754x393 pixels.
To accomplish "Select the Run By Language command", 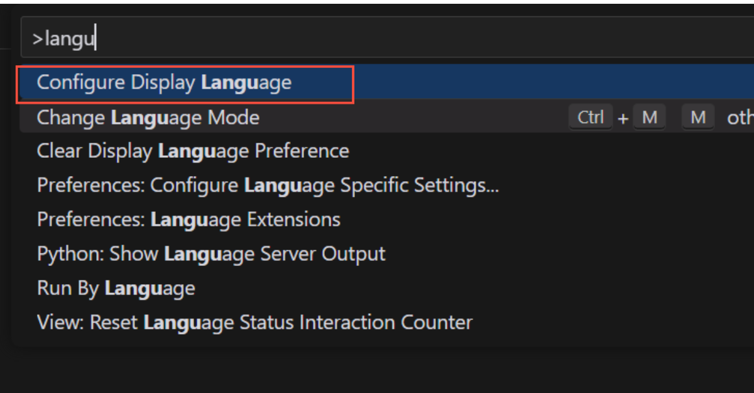I will (x=116, y=289).
